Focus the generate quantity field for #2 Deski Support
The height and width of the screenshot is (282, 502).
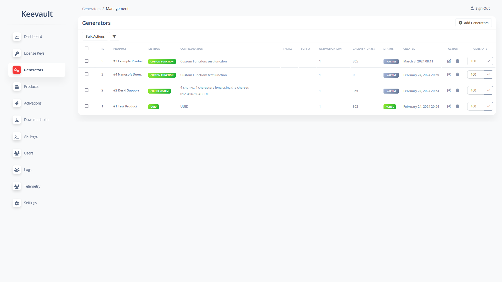475,90
